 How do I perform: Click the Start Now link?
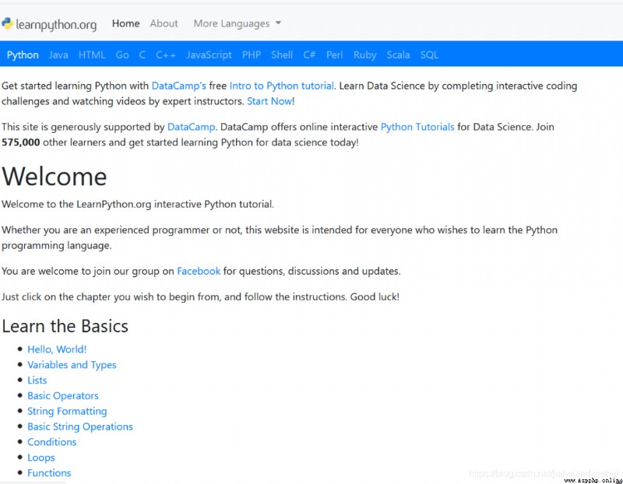(x=269, y=101)
